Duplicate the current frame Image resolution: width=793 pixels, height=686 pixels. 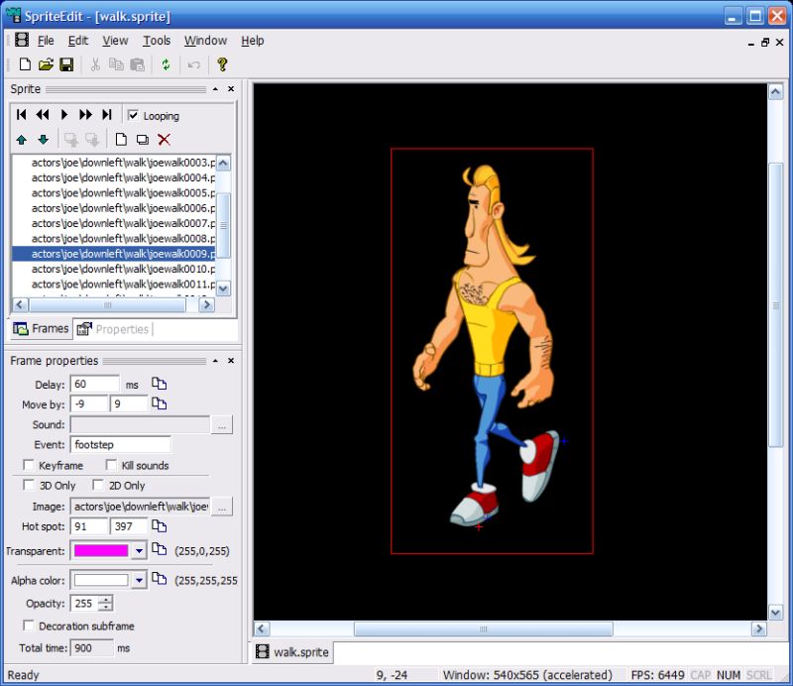[143, 139]
